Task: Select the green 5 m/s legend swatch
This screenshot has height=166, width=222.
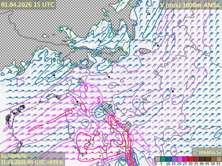Action: pos(163,159)
